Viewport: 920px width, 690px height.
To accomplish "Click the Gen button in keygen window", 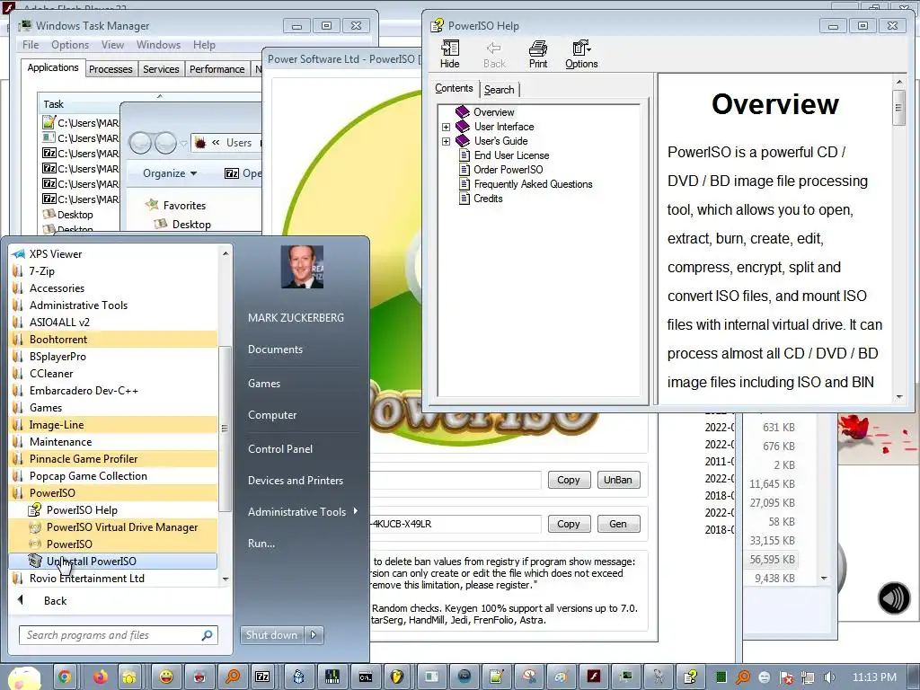I will click(x=618, y=524).
